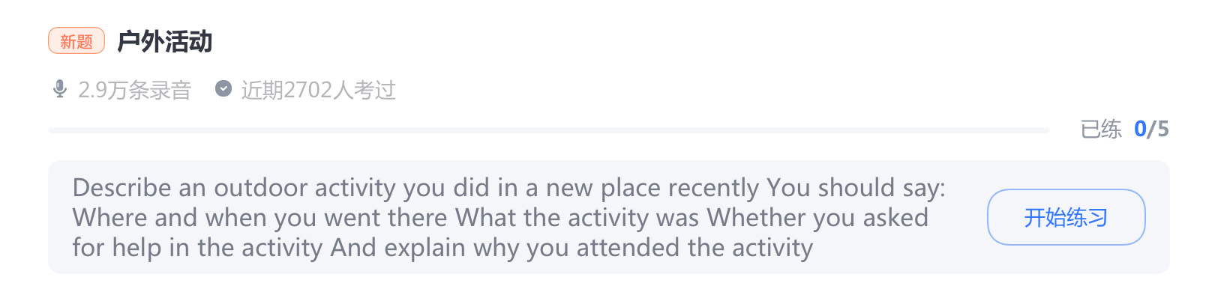Click the phrase "What the activity was"
1218x298 pixels.
tap(577, 217)
